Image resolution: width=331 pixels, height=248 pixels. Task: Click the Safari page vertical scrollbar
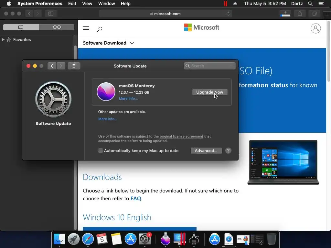coord(329,51)
